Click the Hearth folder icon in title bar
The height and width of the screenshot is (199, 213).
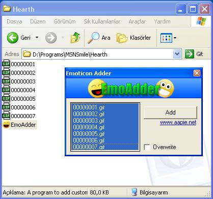[7, 9]
